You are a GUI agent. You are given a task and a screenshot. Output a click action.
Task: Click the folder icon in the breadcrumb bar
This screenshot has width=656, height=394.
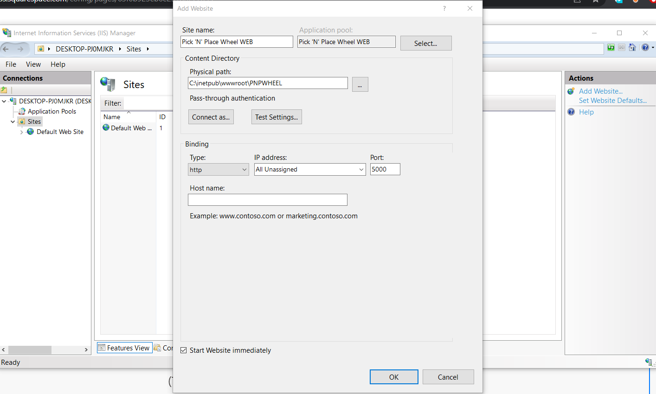pos(41,49)
